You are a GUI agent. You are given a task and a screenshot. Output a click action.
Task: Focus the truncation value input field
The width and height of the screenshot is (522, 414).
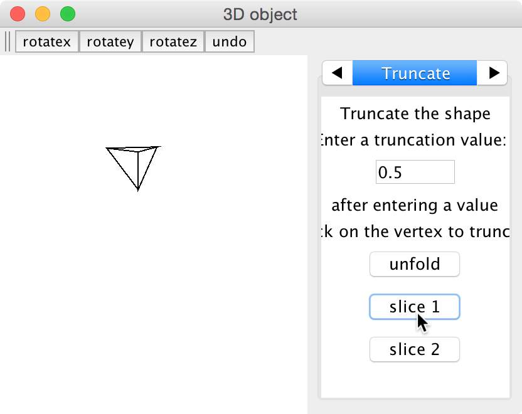[x=415, y=172]
